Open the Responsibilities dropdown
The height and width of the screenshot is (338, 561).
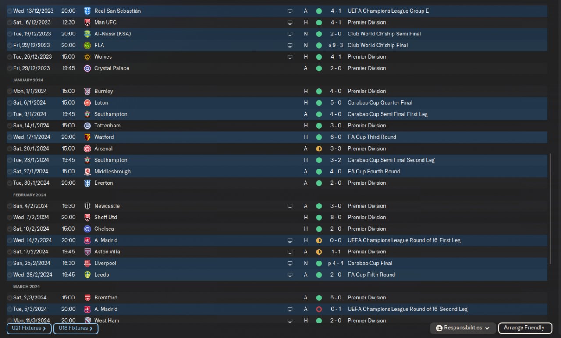463,328
